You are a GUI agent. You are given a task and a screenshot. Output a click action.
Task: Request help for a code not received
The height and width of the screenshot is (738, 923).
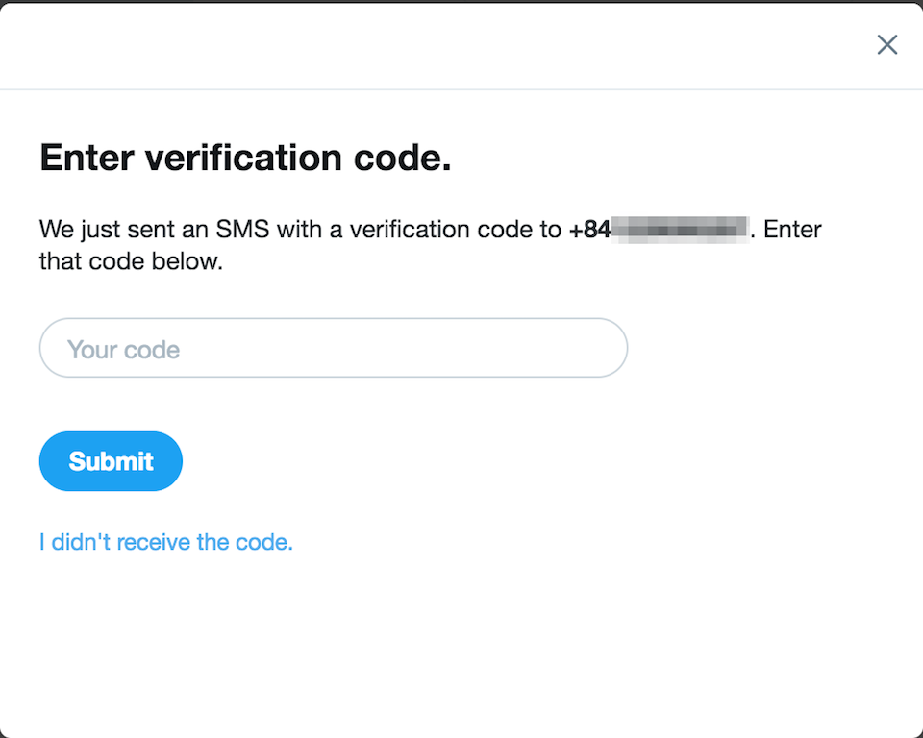[x=166, y=542]
